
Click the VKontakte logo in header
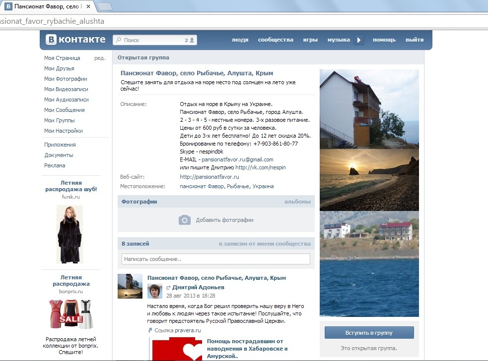pos(76,40)
